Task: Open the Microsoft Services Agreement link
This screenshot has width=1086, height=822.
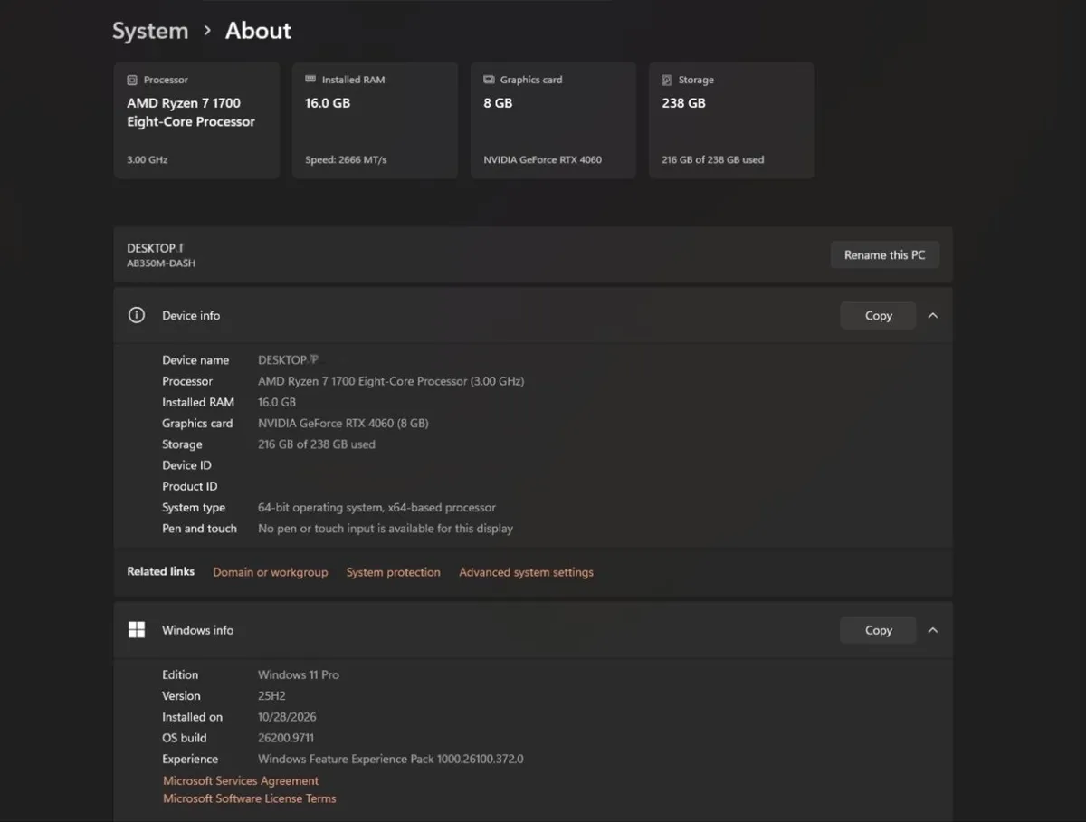Action: point(241,780)
